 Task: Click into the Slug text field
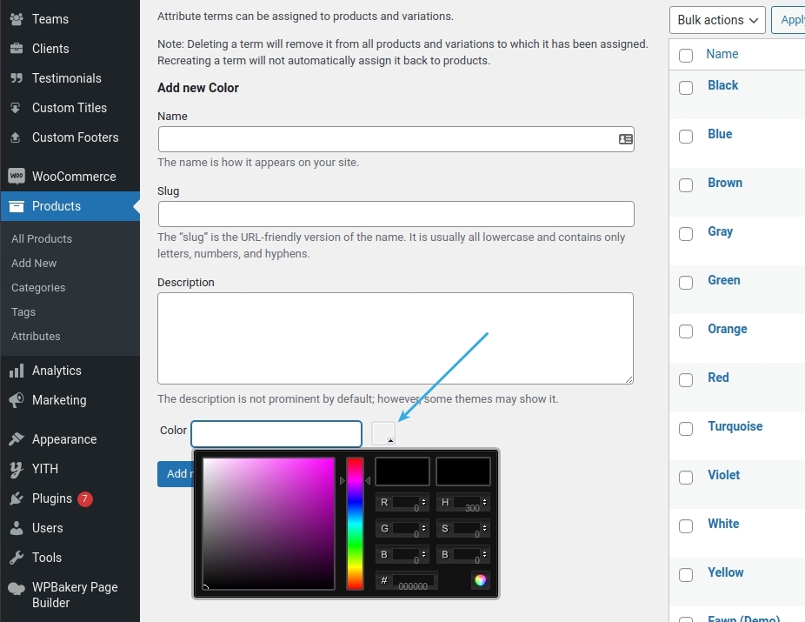396,214
